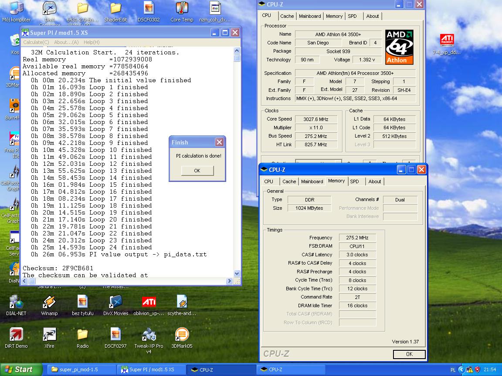Open oblivion_xp ATI file icon
The width and height of the screenshot is (502, 376).
point(149,305)
